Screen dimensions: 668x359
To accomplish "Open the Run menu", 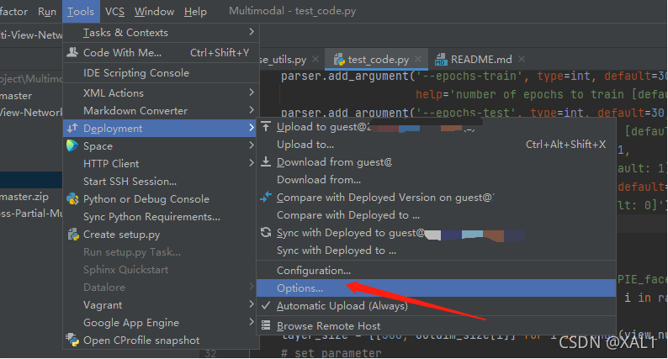I will click(x=47, y=12).
